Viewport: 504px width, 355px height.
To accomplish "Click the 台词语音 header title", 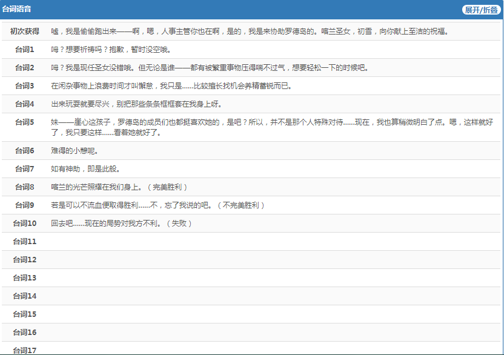I will point(17,10).
